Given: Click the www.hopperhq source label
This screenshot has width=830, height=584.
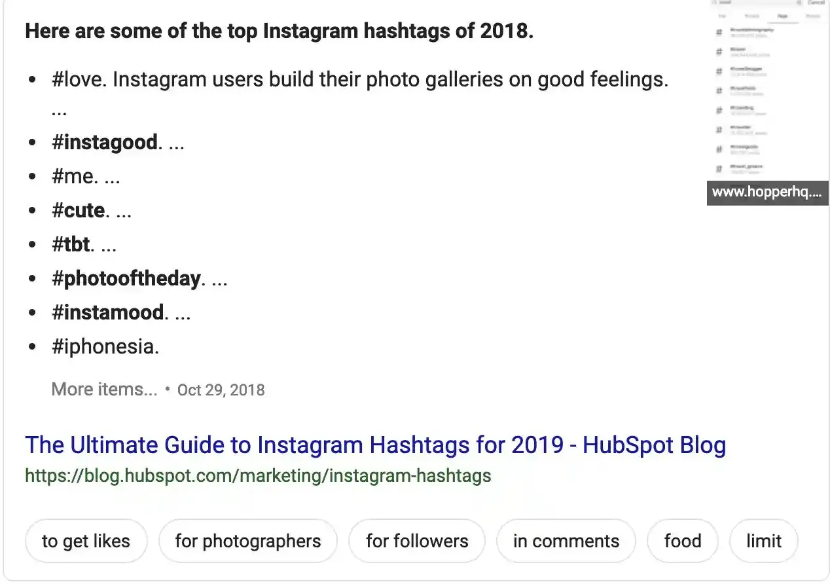Looking at the screenshot, I should click(768, 192).
